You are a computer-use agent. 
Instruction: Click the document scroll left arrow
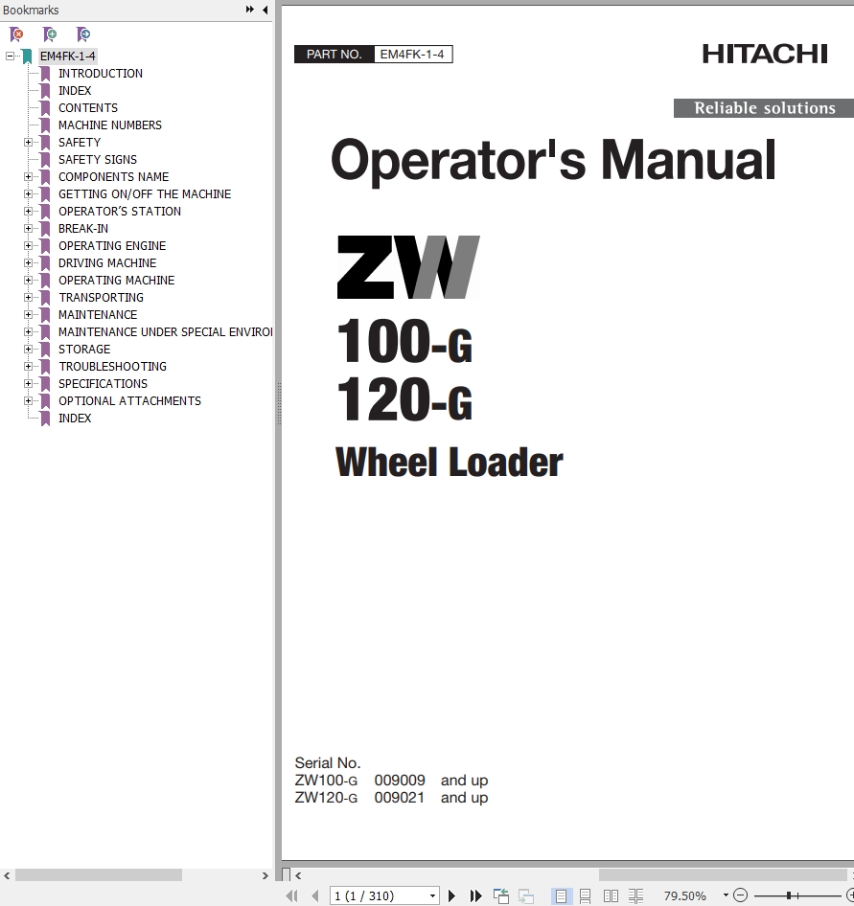point(298,875)
